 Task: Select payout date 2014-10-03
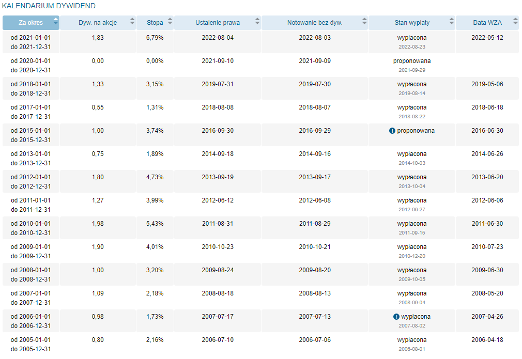pos(412,163)
